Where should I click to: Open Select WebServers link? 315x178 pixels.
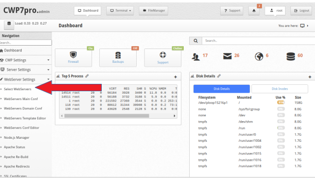18,89
